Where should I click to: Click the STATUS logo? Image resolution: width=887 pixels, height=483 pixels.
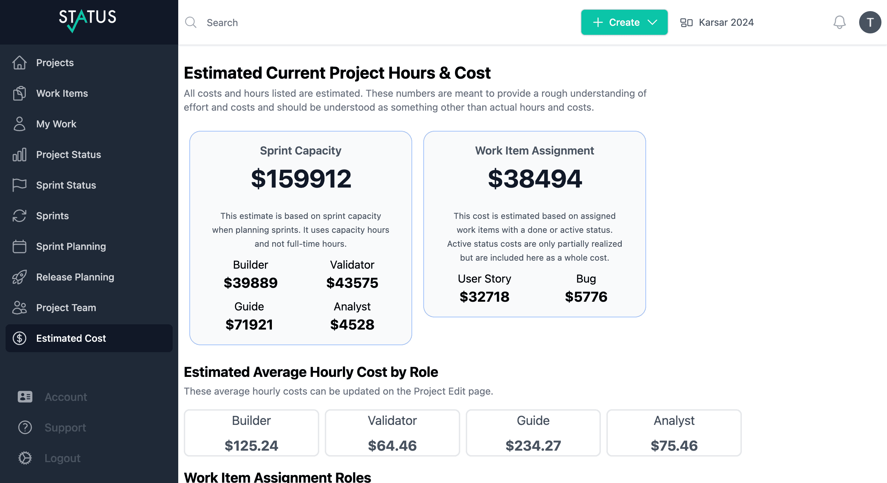coord(87,20)
